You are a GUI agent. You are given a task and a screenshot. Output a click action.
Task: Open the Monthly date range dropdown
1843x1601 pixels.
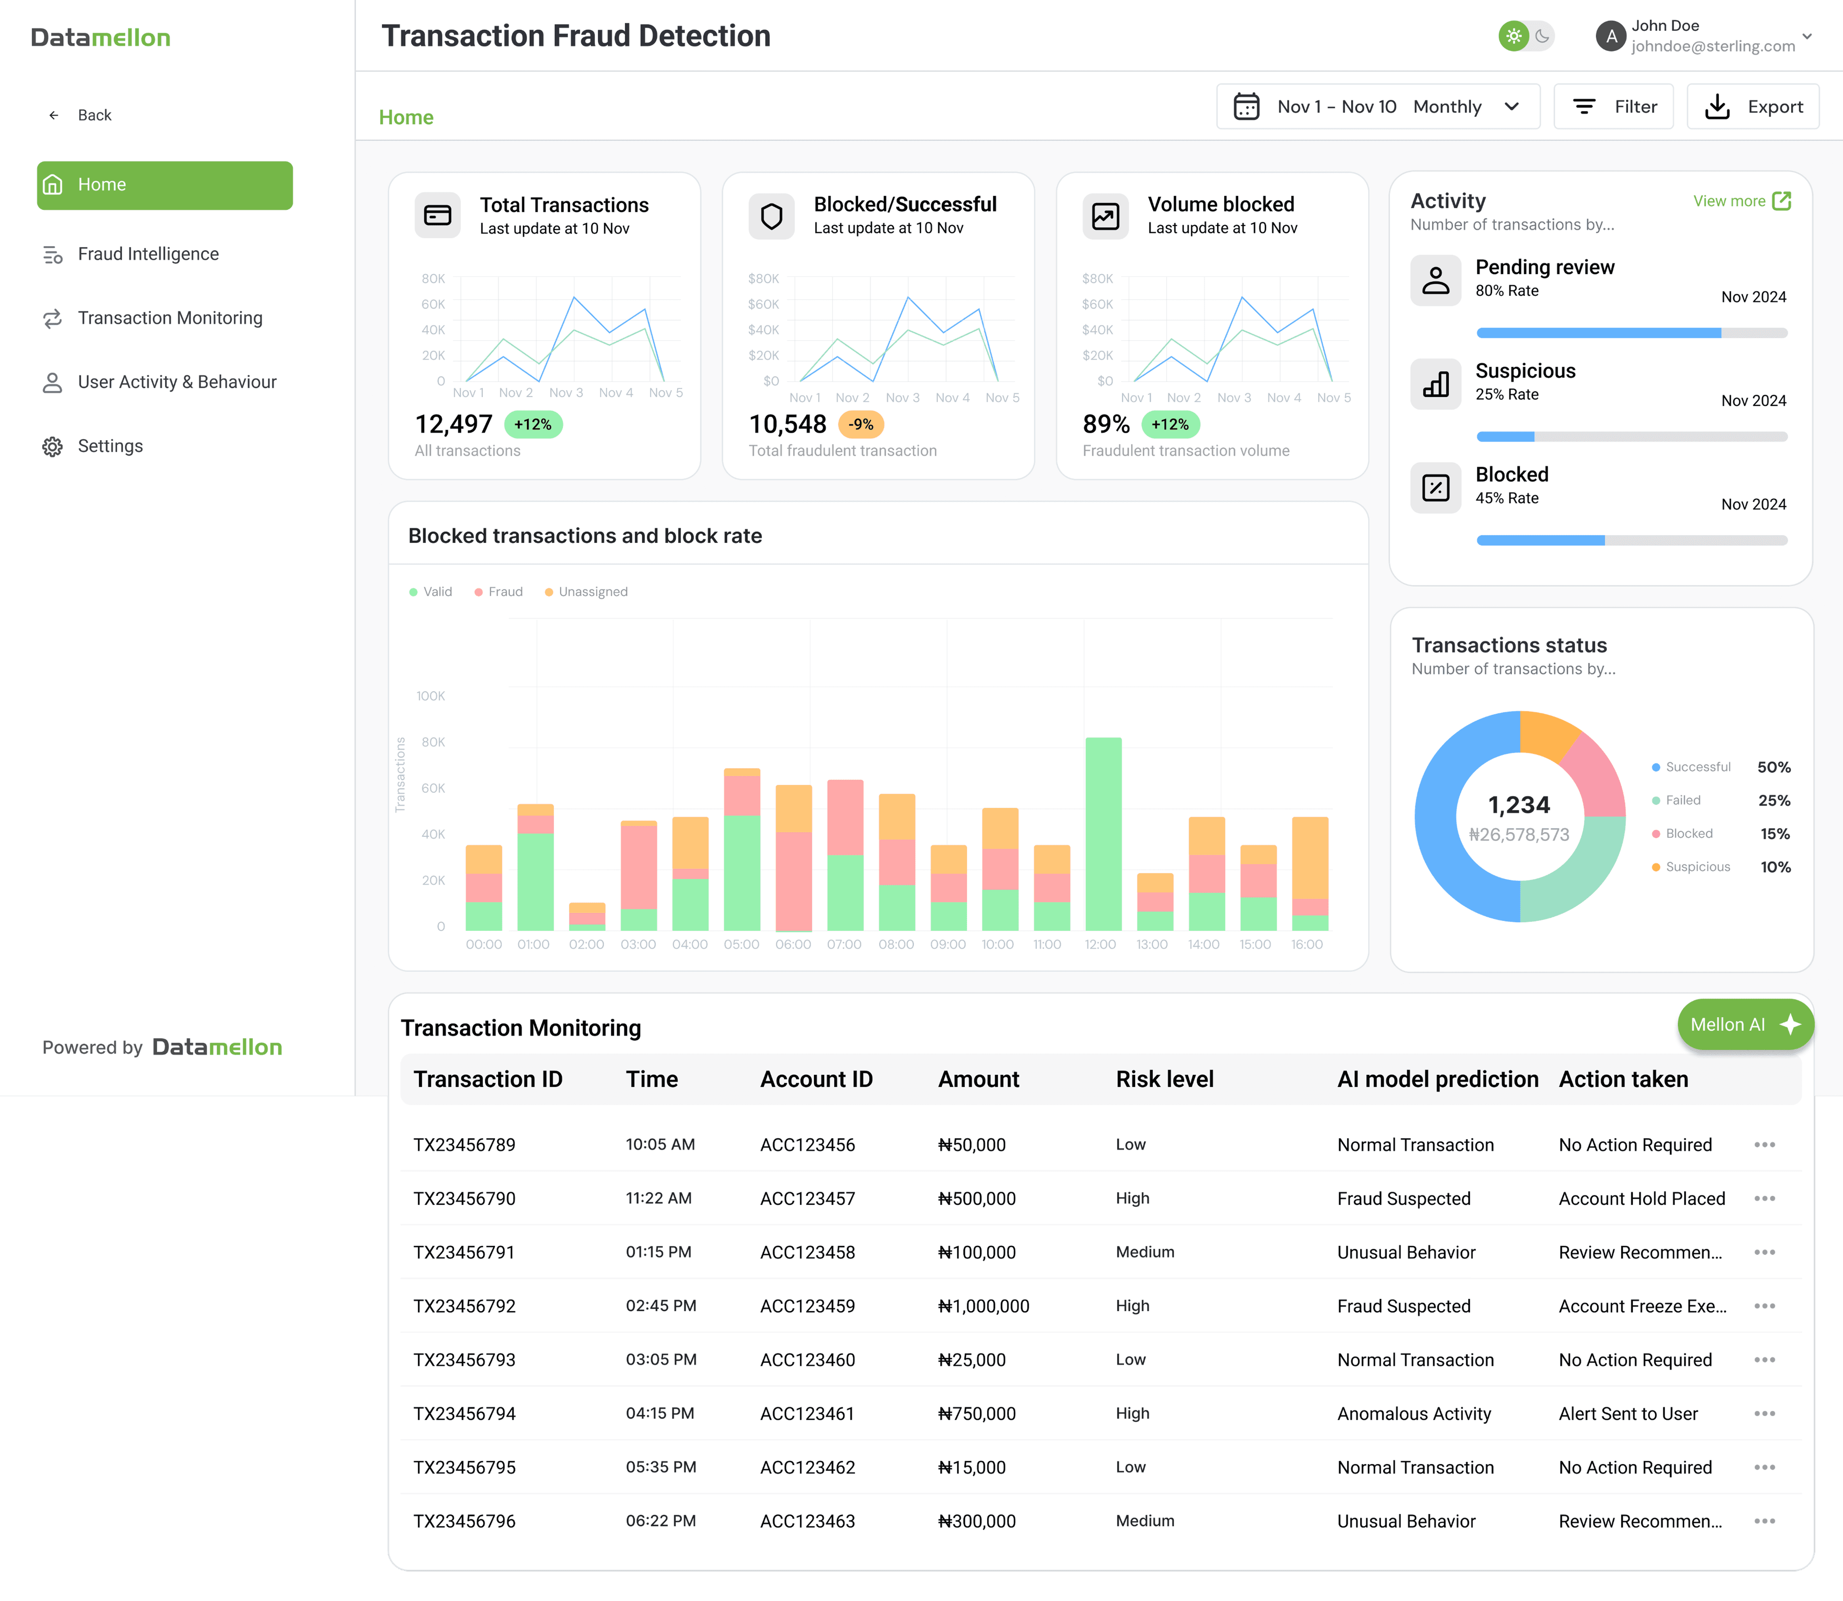point(1475,106)
